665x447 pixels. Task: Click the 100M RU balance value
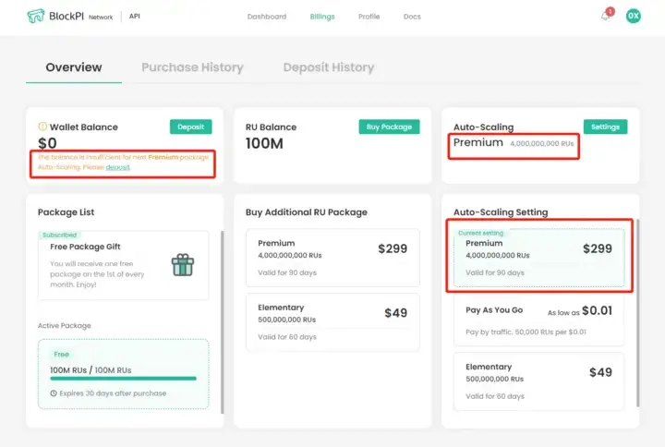point(264,143)
